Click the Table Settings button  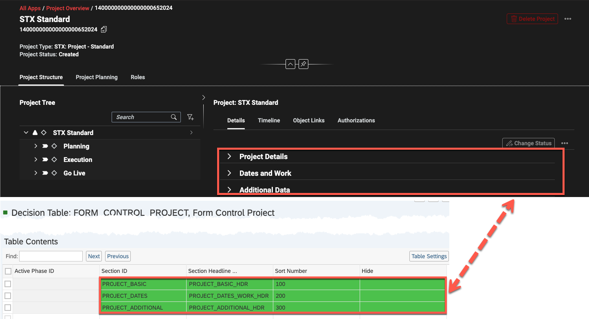click(x=429, y=256)
